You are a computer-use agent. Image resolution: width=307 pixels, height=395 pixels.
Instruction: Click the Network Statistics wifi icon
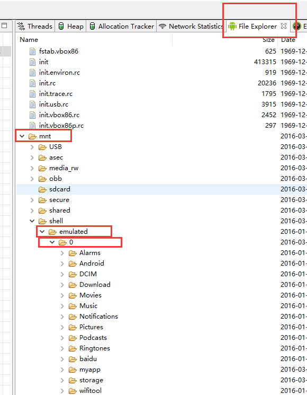tap(162, 26)
